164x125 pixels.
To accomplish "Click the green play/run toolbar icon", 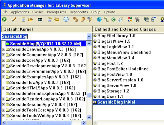I will tap(4, 19).
